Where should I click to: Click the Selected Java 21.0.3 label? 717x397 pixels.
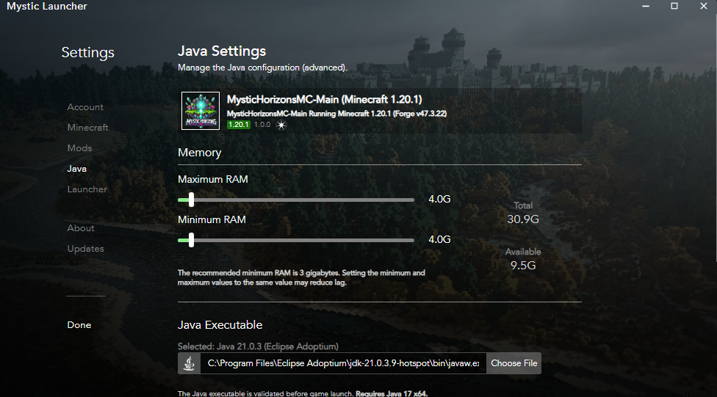pos(258,346)
